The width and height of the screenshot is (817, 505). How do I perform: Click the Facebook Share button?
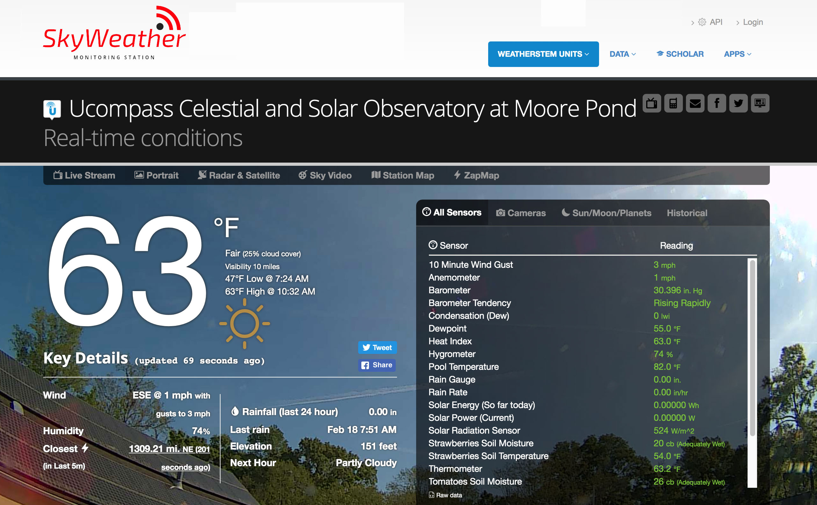(x=377, y=365)
